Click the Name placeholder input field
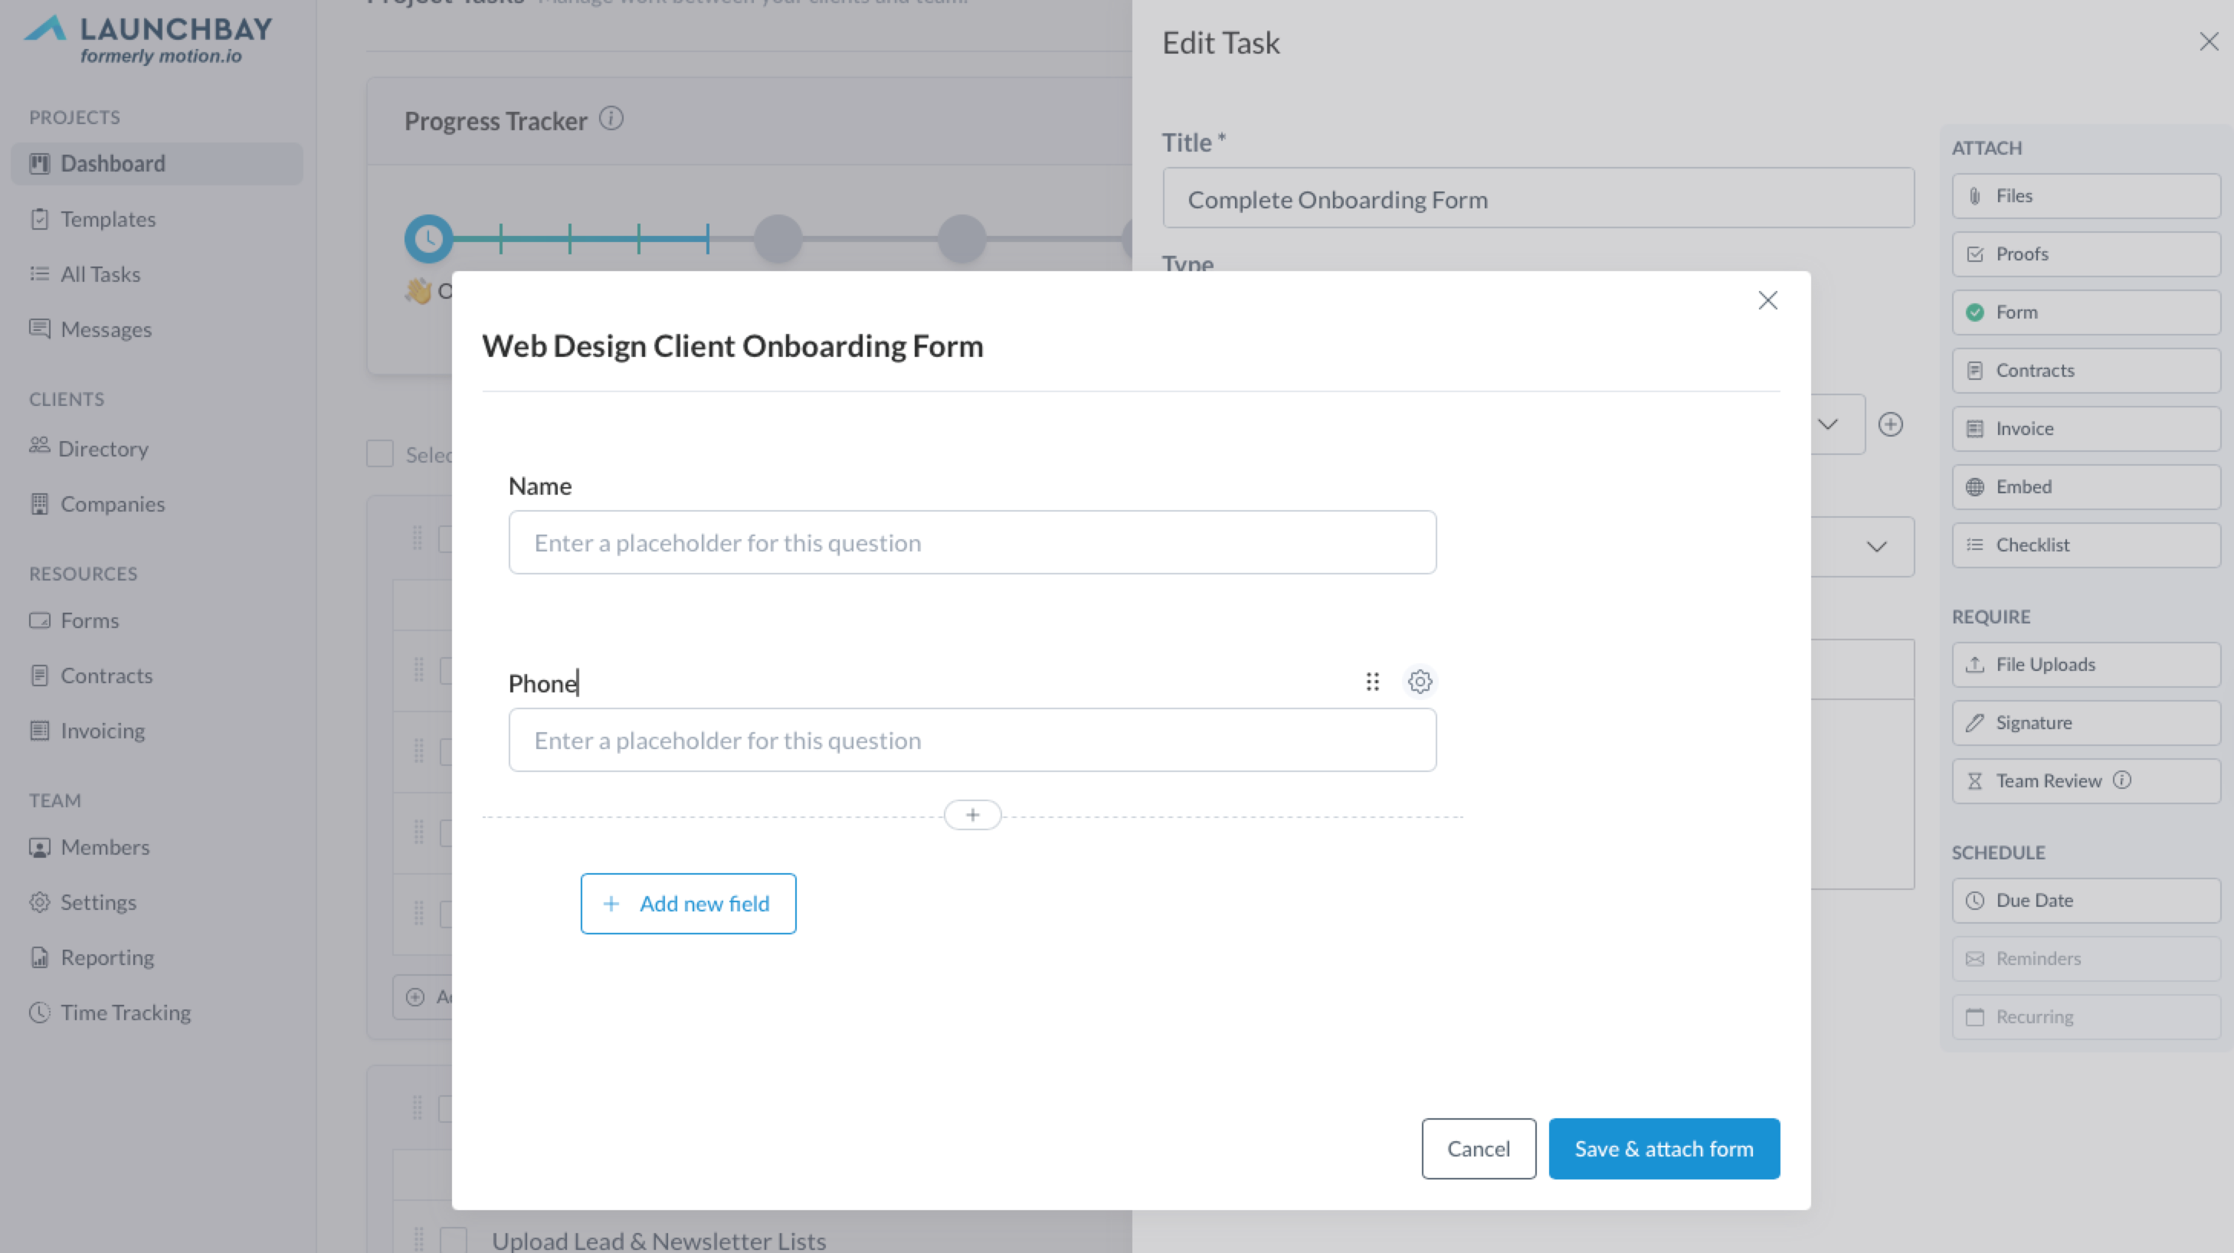 coord(972,543)
